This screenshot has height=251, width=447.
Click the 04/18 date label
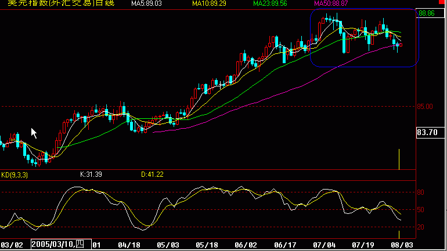coord(129,245)
